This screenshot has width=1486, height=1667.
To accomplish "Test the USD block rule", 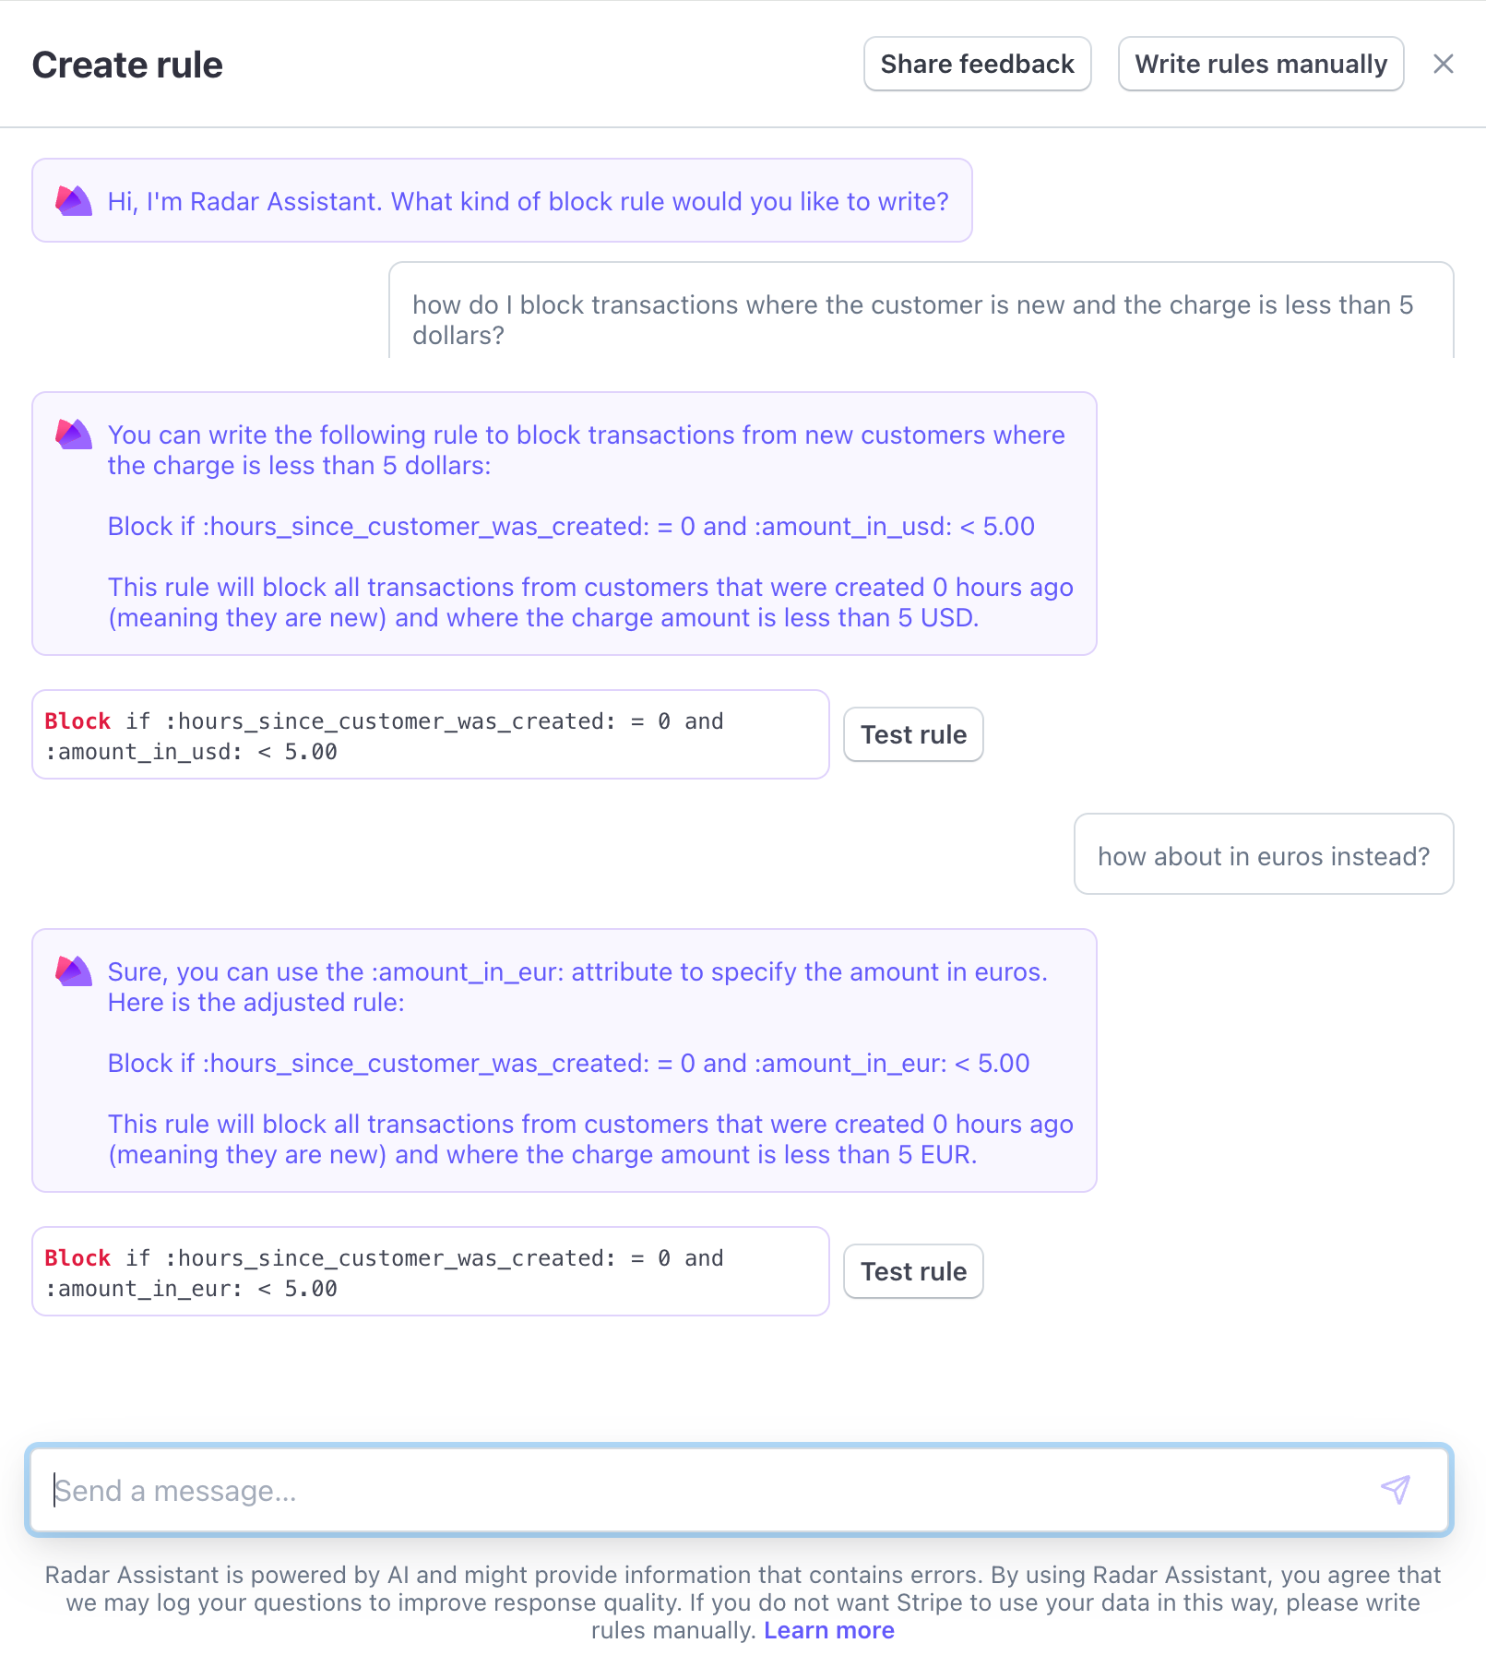I will [913, 734].
